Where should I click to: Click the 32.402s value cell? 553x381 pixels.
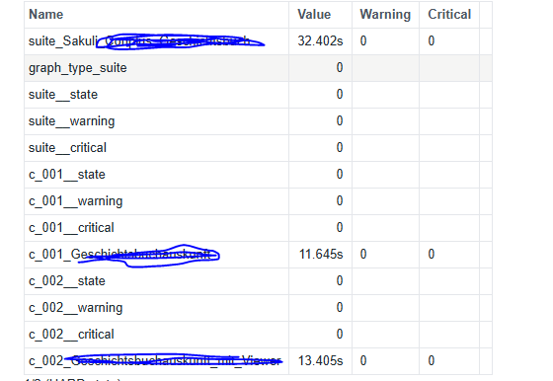point(320,41)
